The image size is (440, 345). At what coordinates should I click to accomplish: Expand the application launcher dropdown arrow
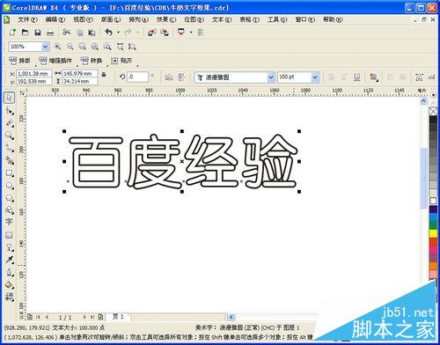point(191,33)
